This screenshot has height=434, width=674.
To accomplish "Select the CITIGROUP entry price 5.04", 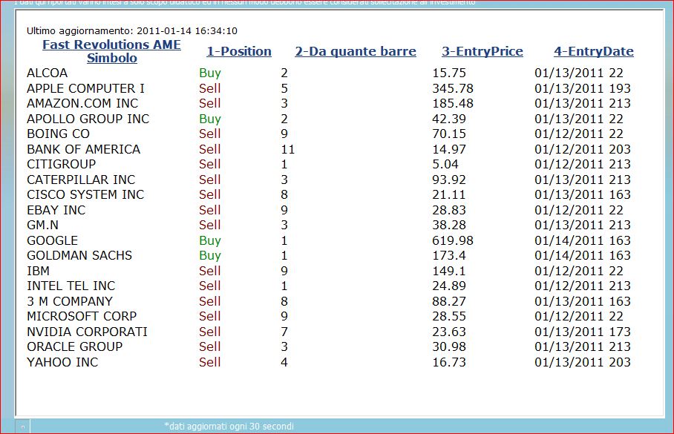I will pos(445,164).
